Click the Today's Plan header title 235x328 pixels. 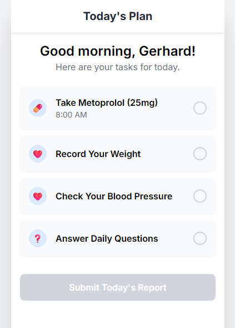pyautogui.click(x=118, y=16)
